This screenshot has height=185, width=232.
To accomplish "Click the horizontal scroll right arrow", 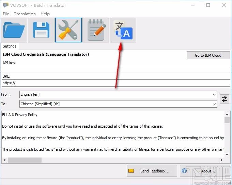I will 221,160.
